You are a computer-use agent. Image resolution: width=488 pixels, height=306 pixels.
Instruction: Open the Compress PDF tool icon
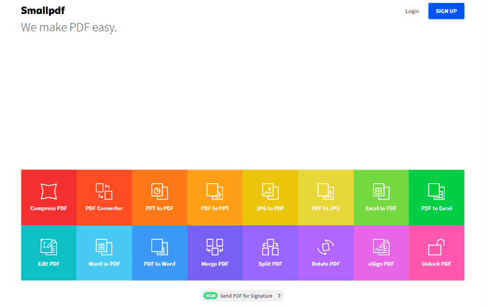tap(49, 191)
